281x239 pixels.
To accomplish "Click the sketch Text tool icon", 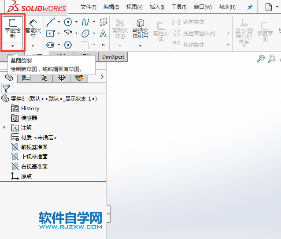I will click(103, 34).
